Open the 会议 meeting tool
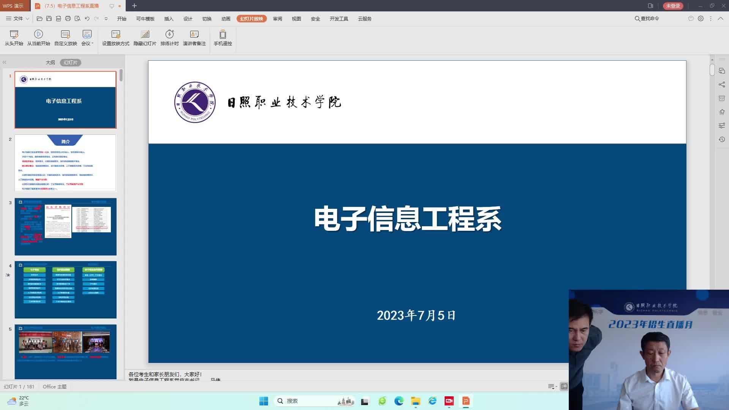Screen dimensions: 729x410 pyautogui.click(x=87, y=38)
